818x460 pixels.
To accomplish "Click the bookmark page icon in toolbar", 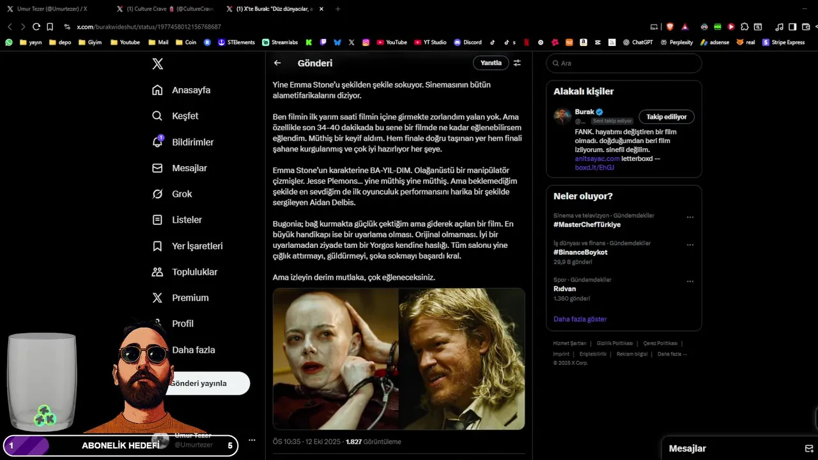I will point(50,27).
